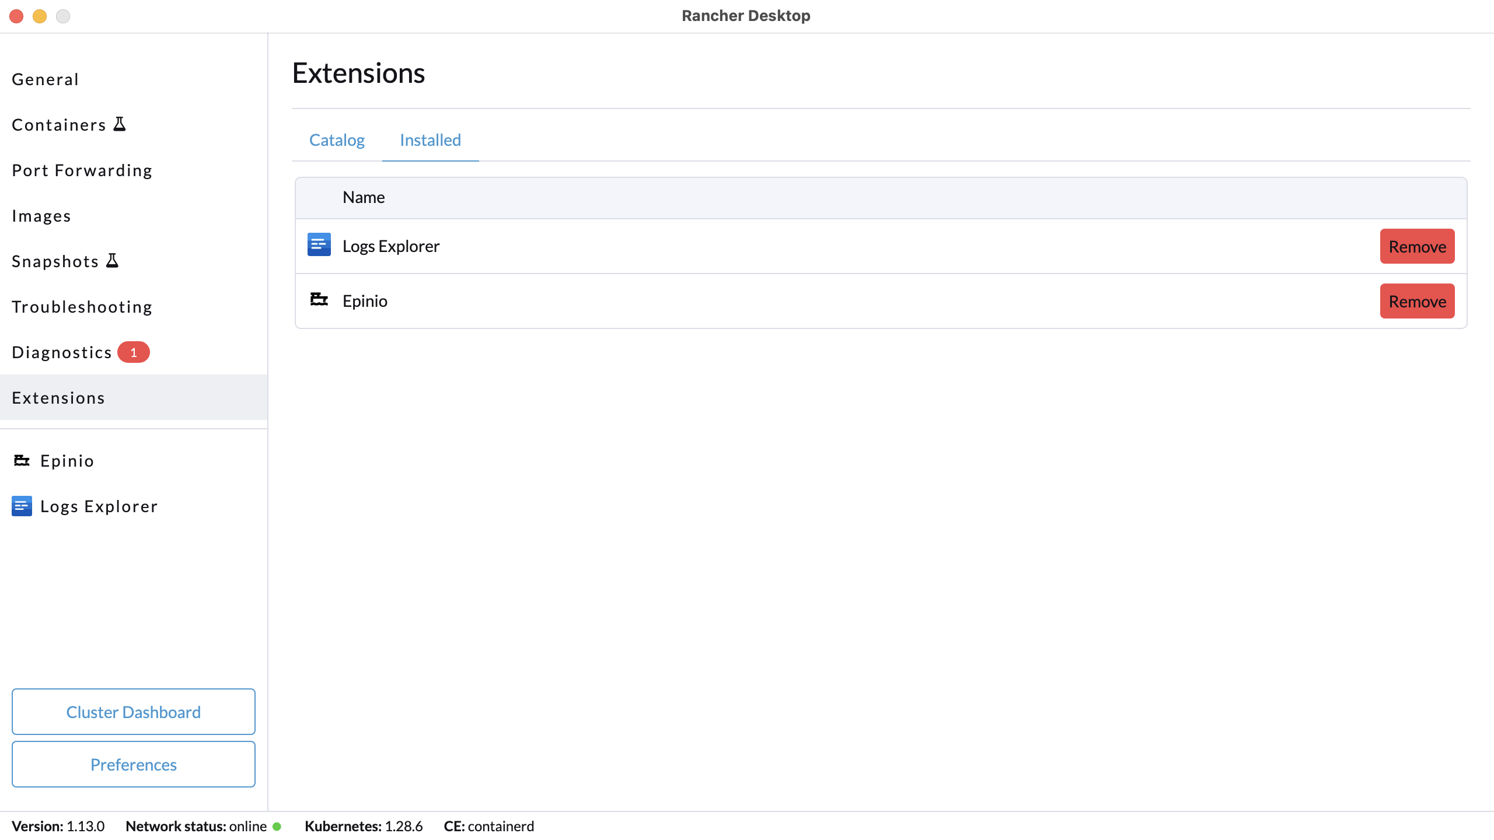
Task: Click the Kubernetes 1.28.6 status entry
Action: pyautogui.click(x=364, y=827)
